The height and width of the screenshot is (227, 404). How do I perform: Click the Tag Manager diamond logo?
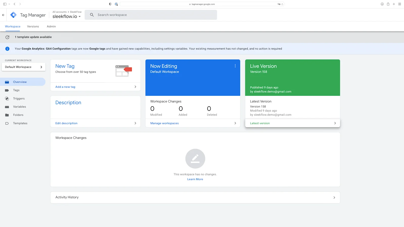(13, 15)
